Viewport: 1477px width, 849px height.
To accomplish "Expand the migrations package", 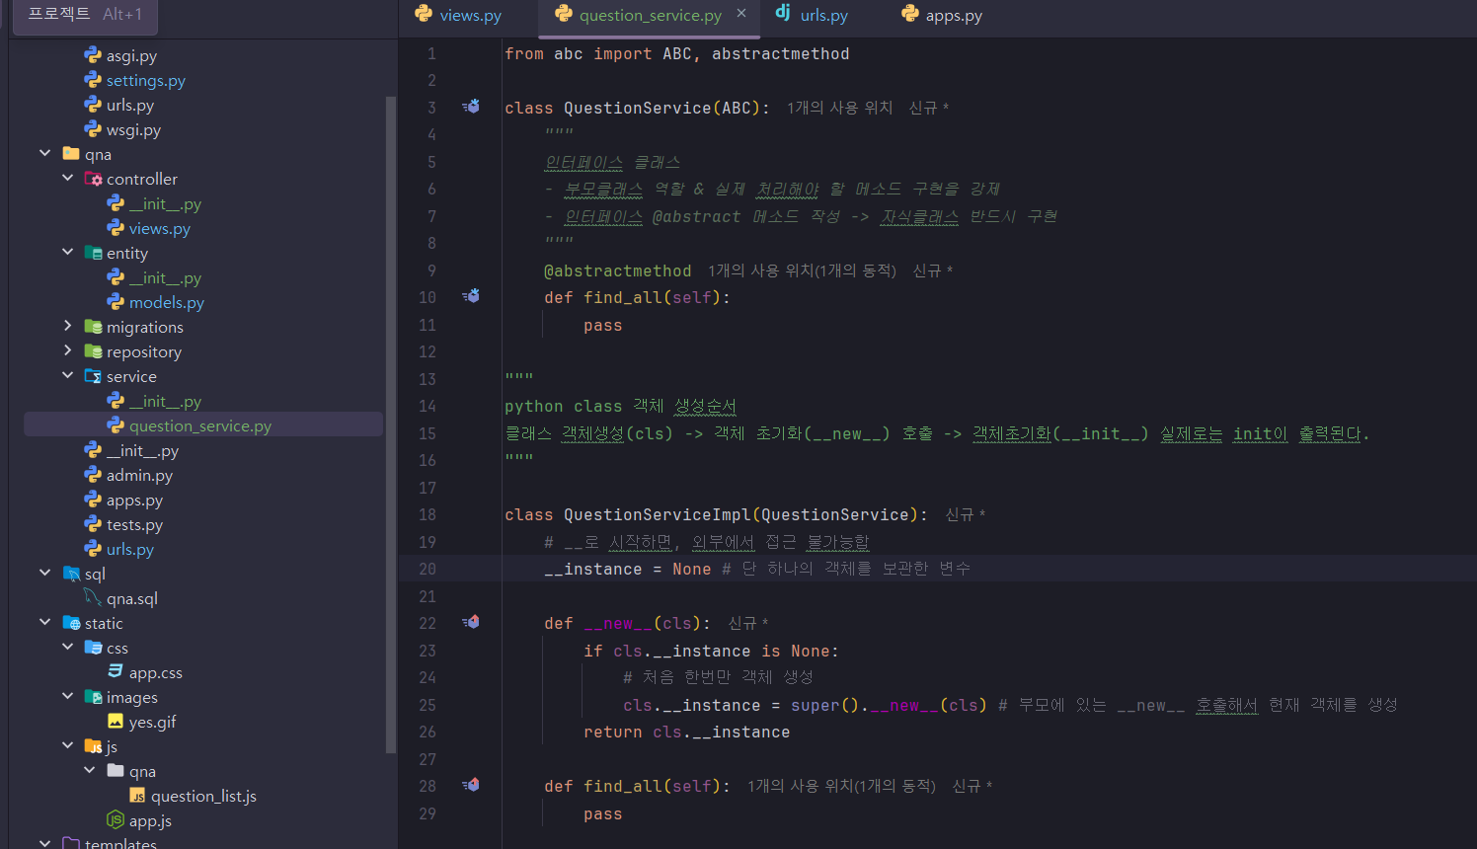I will click(67, 326).
